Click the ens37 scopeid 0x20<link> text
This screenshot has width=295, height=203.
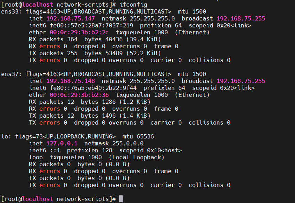coord(223,88)
